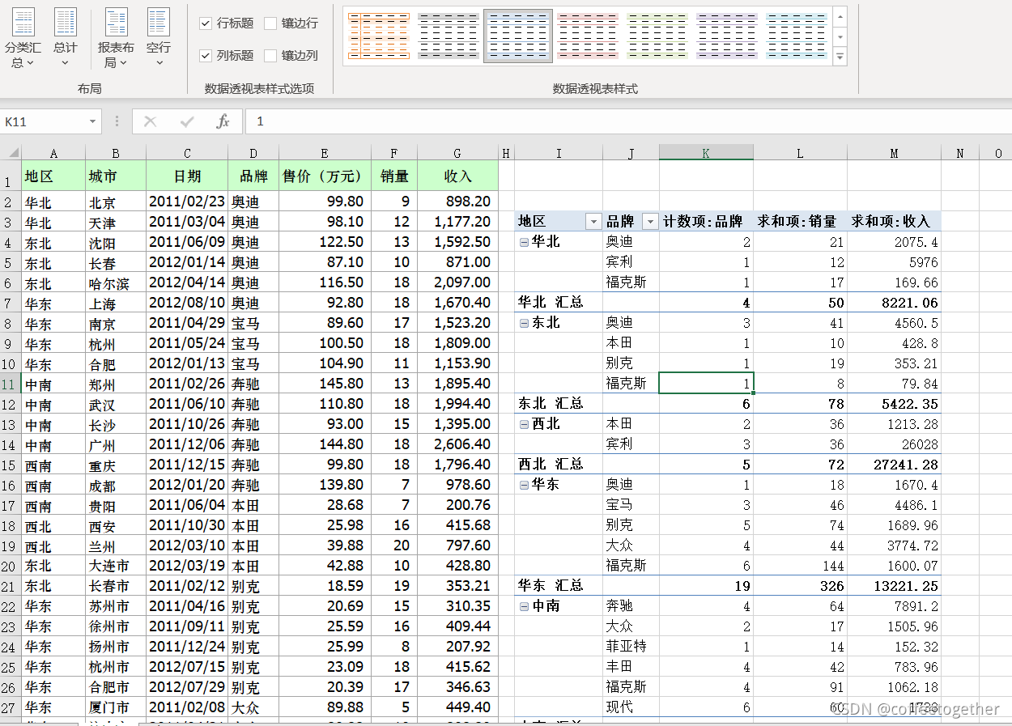
Task: Select the pivot value 27241.28
Action: point(894,465)
